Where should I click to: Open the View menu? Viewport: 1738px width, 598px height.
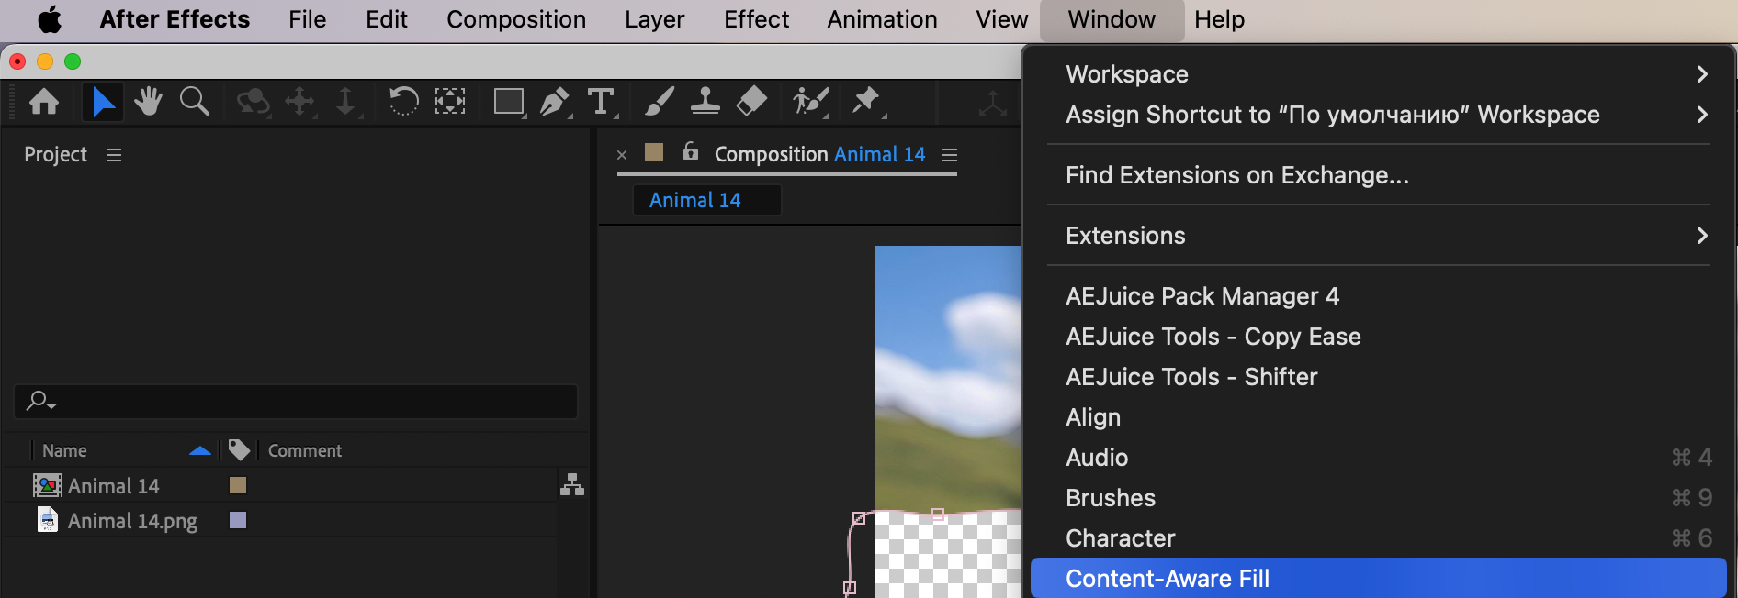click(x=1002, y=19)
